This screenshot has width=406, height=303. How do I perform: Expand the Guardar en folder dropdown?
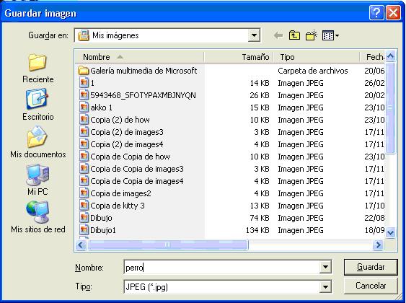[x=254, y=35]
